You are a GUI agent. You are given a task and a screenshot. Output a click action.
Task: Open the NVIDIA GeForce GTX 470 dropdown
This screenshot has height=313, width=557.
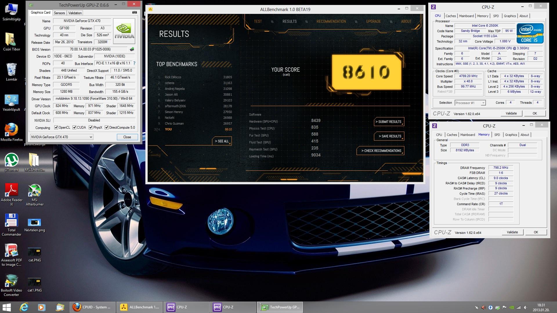pos(62,137)
